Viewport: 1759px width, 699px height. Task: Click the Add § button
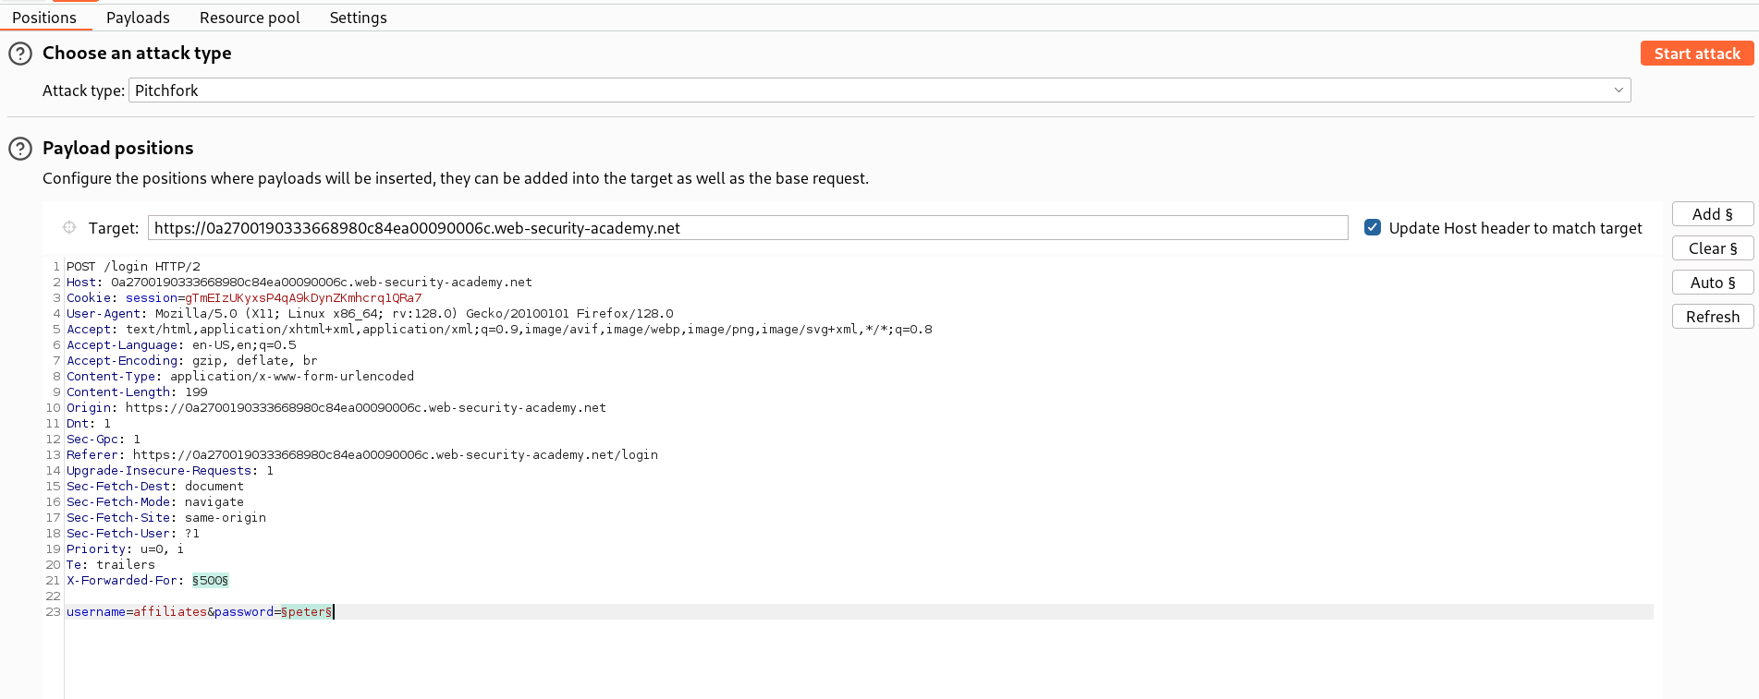click(x=1712, y=214)
